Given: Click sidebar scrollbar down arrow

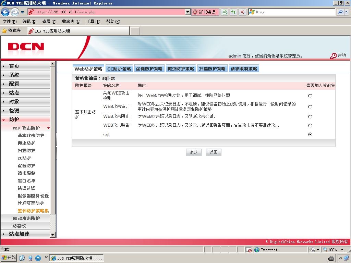Looking at the screenshot, I should click(52, 235).
